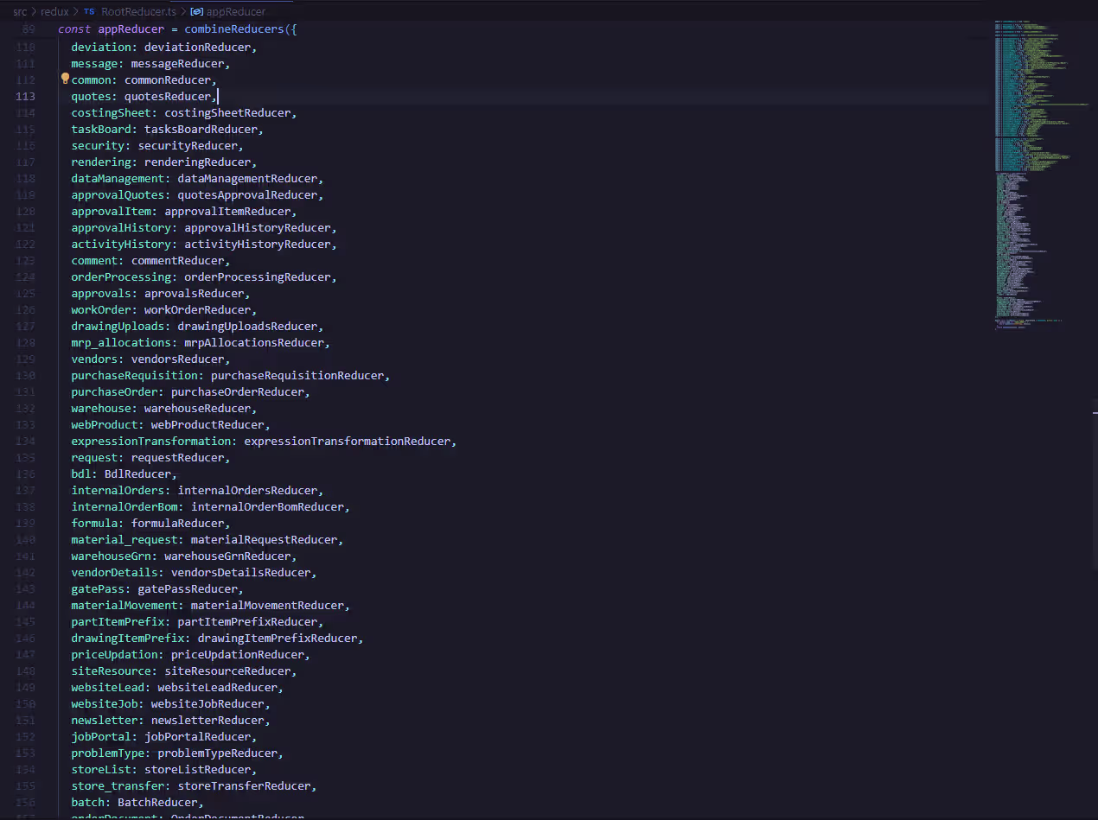Click warehouseGrnReducer
Image resolution: width=1098 pixels, height=820 pixels.
point(227,556)
